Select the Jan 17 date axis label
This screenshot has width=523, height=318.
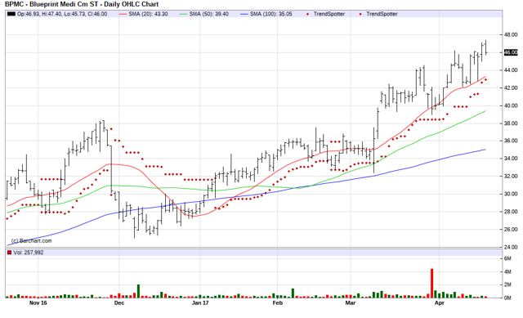pyautogui.click(x=200, y=302)
